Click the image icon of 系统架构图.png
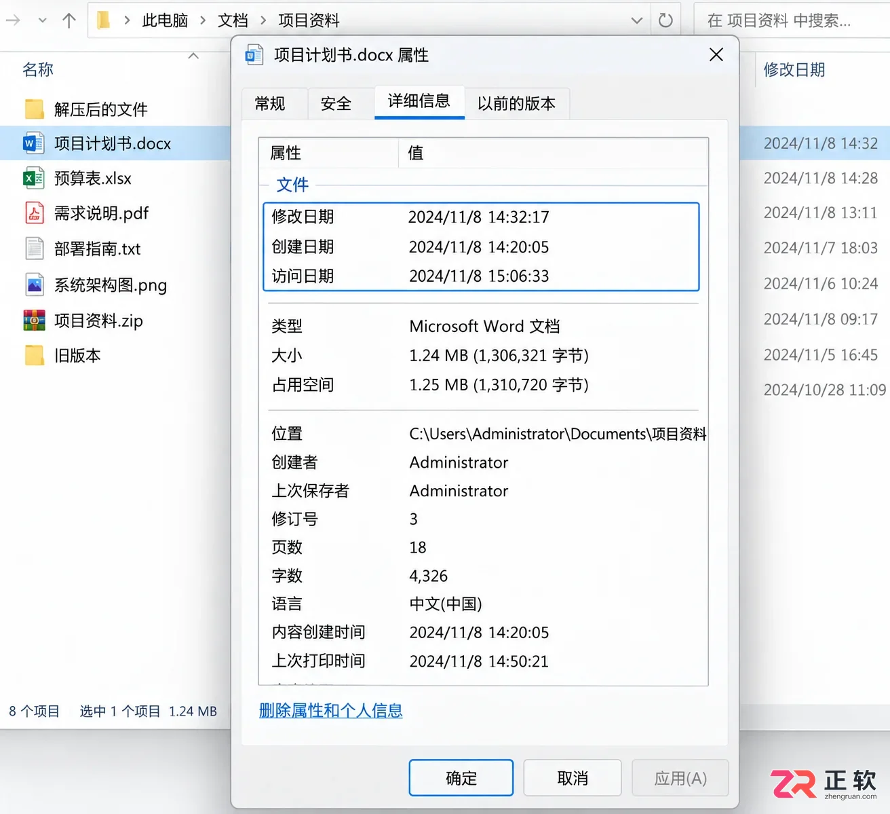 [x=35, y=284]
